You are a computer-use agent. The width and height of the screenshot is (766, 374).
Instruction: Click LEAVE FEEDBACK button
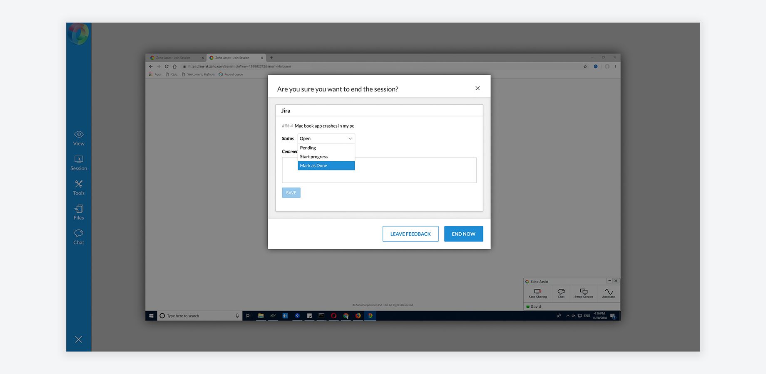coord(410,234)
